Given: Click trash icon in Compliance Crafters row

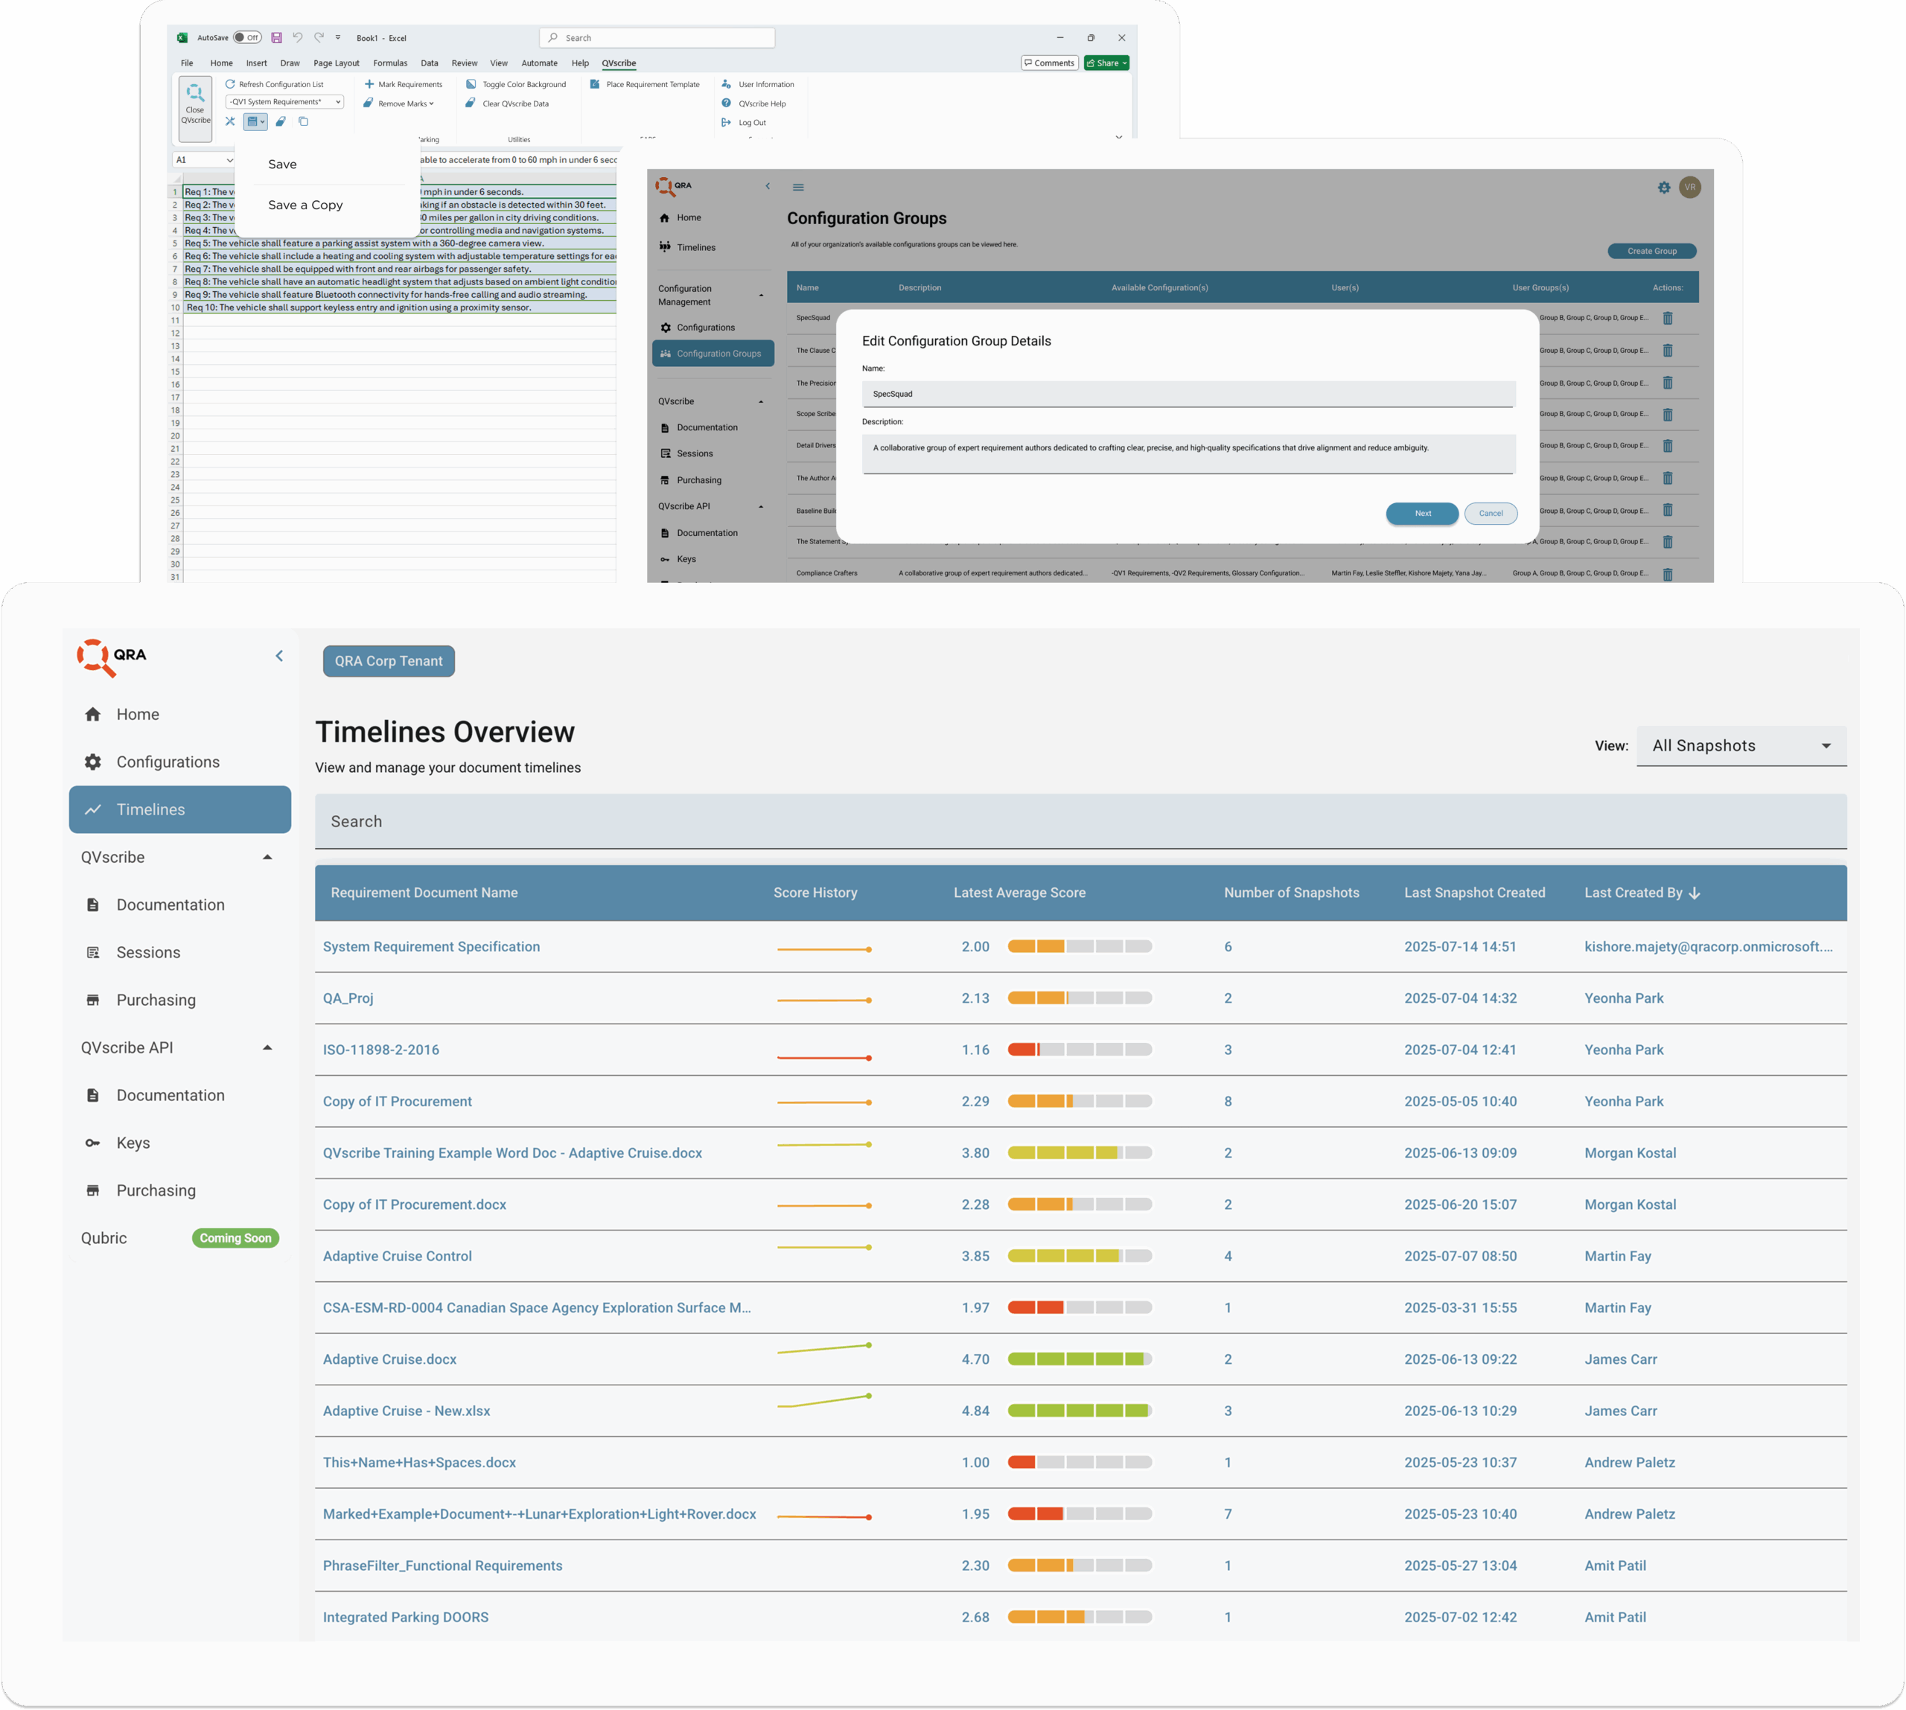Looking at the screenshot, I should 1668,574.
